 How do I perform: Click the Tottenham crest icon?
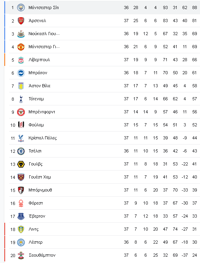pyautogui.click(x=21, y=99)
